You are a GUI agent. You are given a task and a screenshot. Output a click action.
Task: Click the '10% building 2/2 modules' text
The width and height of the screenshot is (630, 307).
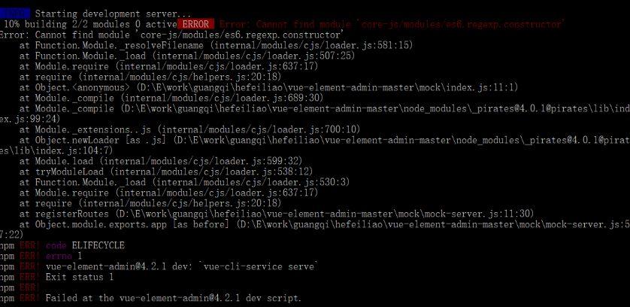point(67,25)
